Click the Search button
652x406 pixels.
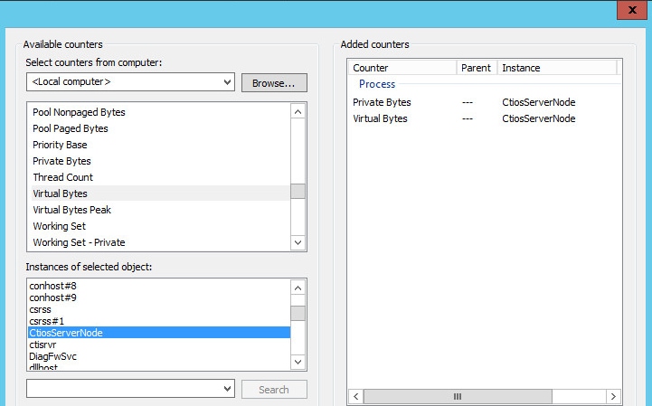coord(274,390)
